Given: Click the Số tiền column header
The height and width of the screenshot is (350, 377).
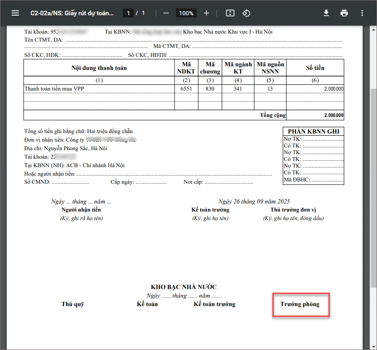Looking at the screenshot, I should pyautogui.click(x=315, y=68).
